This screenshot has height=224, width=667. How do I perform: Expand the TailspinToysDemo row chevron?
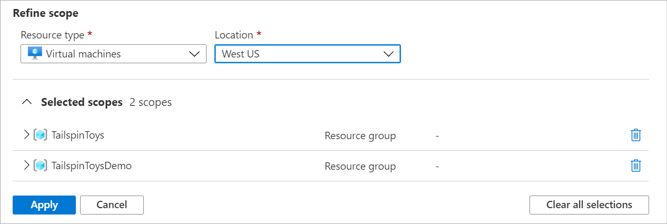tap(27, 165)
